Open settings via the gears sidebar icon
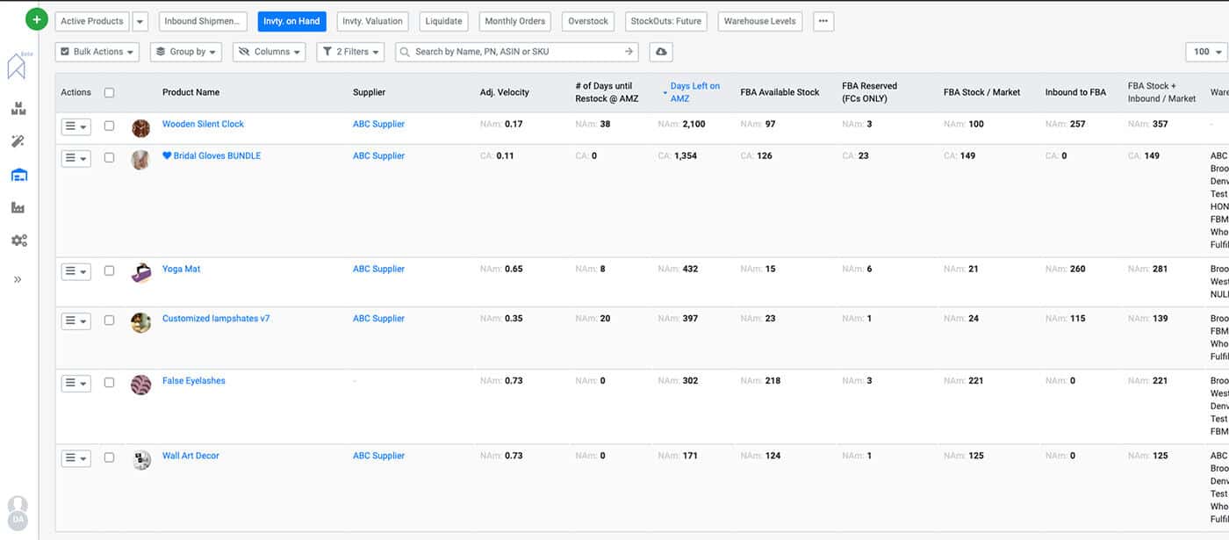 (x=19, y=240)
